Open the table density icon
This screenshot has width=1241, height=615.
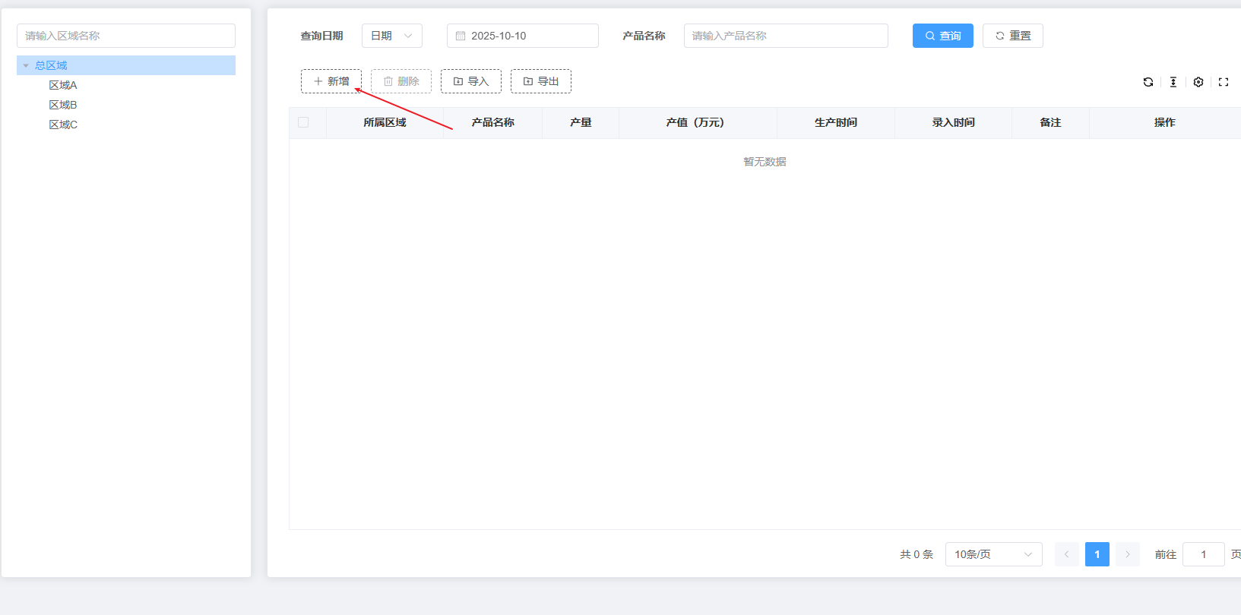[x=1173, y=82]
